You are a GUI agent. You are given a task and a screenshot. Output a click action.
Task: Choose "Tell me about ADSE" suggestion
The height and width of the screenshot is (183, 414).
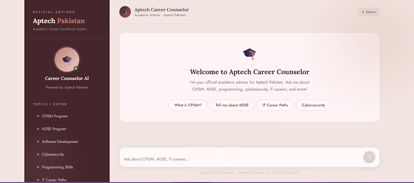[x=232, y=105]
